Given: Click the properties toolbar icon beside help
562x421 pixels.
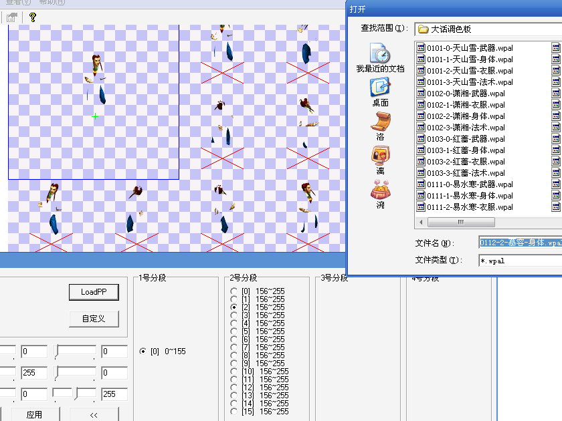Looking at the screenshot, I should (x=12, y=17).
